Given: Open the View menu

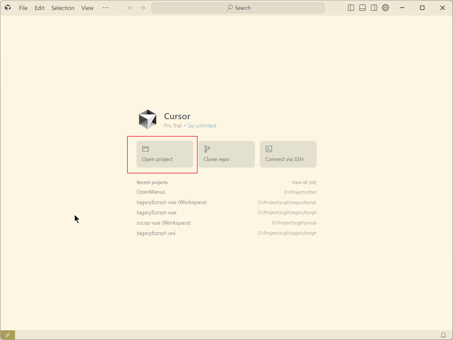Looking at the screenshot, I should click(x=87, y=8).
